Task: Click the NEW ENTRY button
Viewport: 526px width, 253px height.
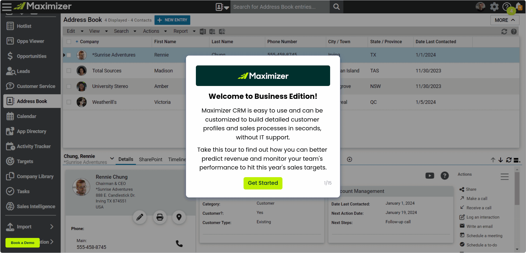Action: tap(172, 20)
